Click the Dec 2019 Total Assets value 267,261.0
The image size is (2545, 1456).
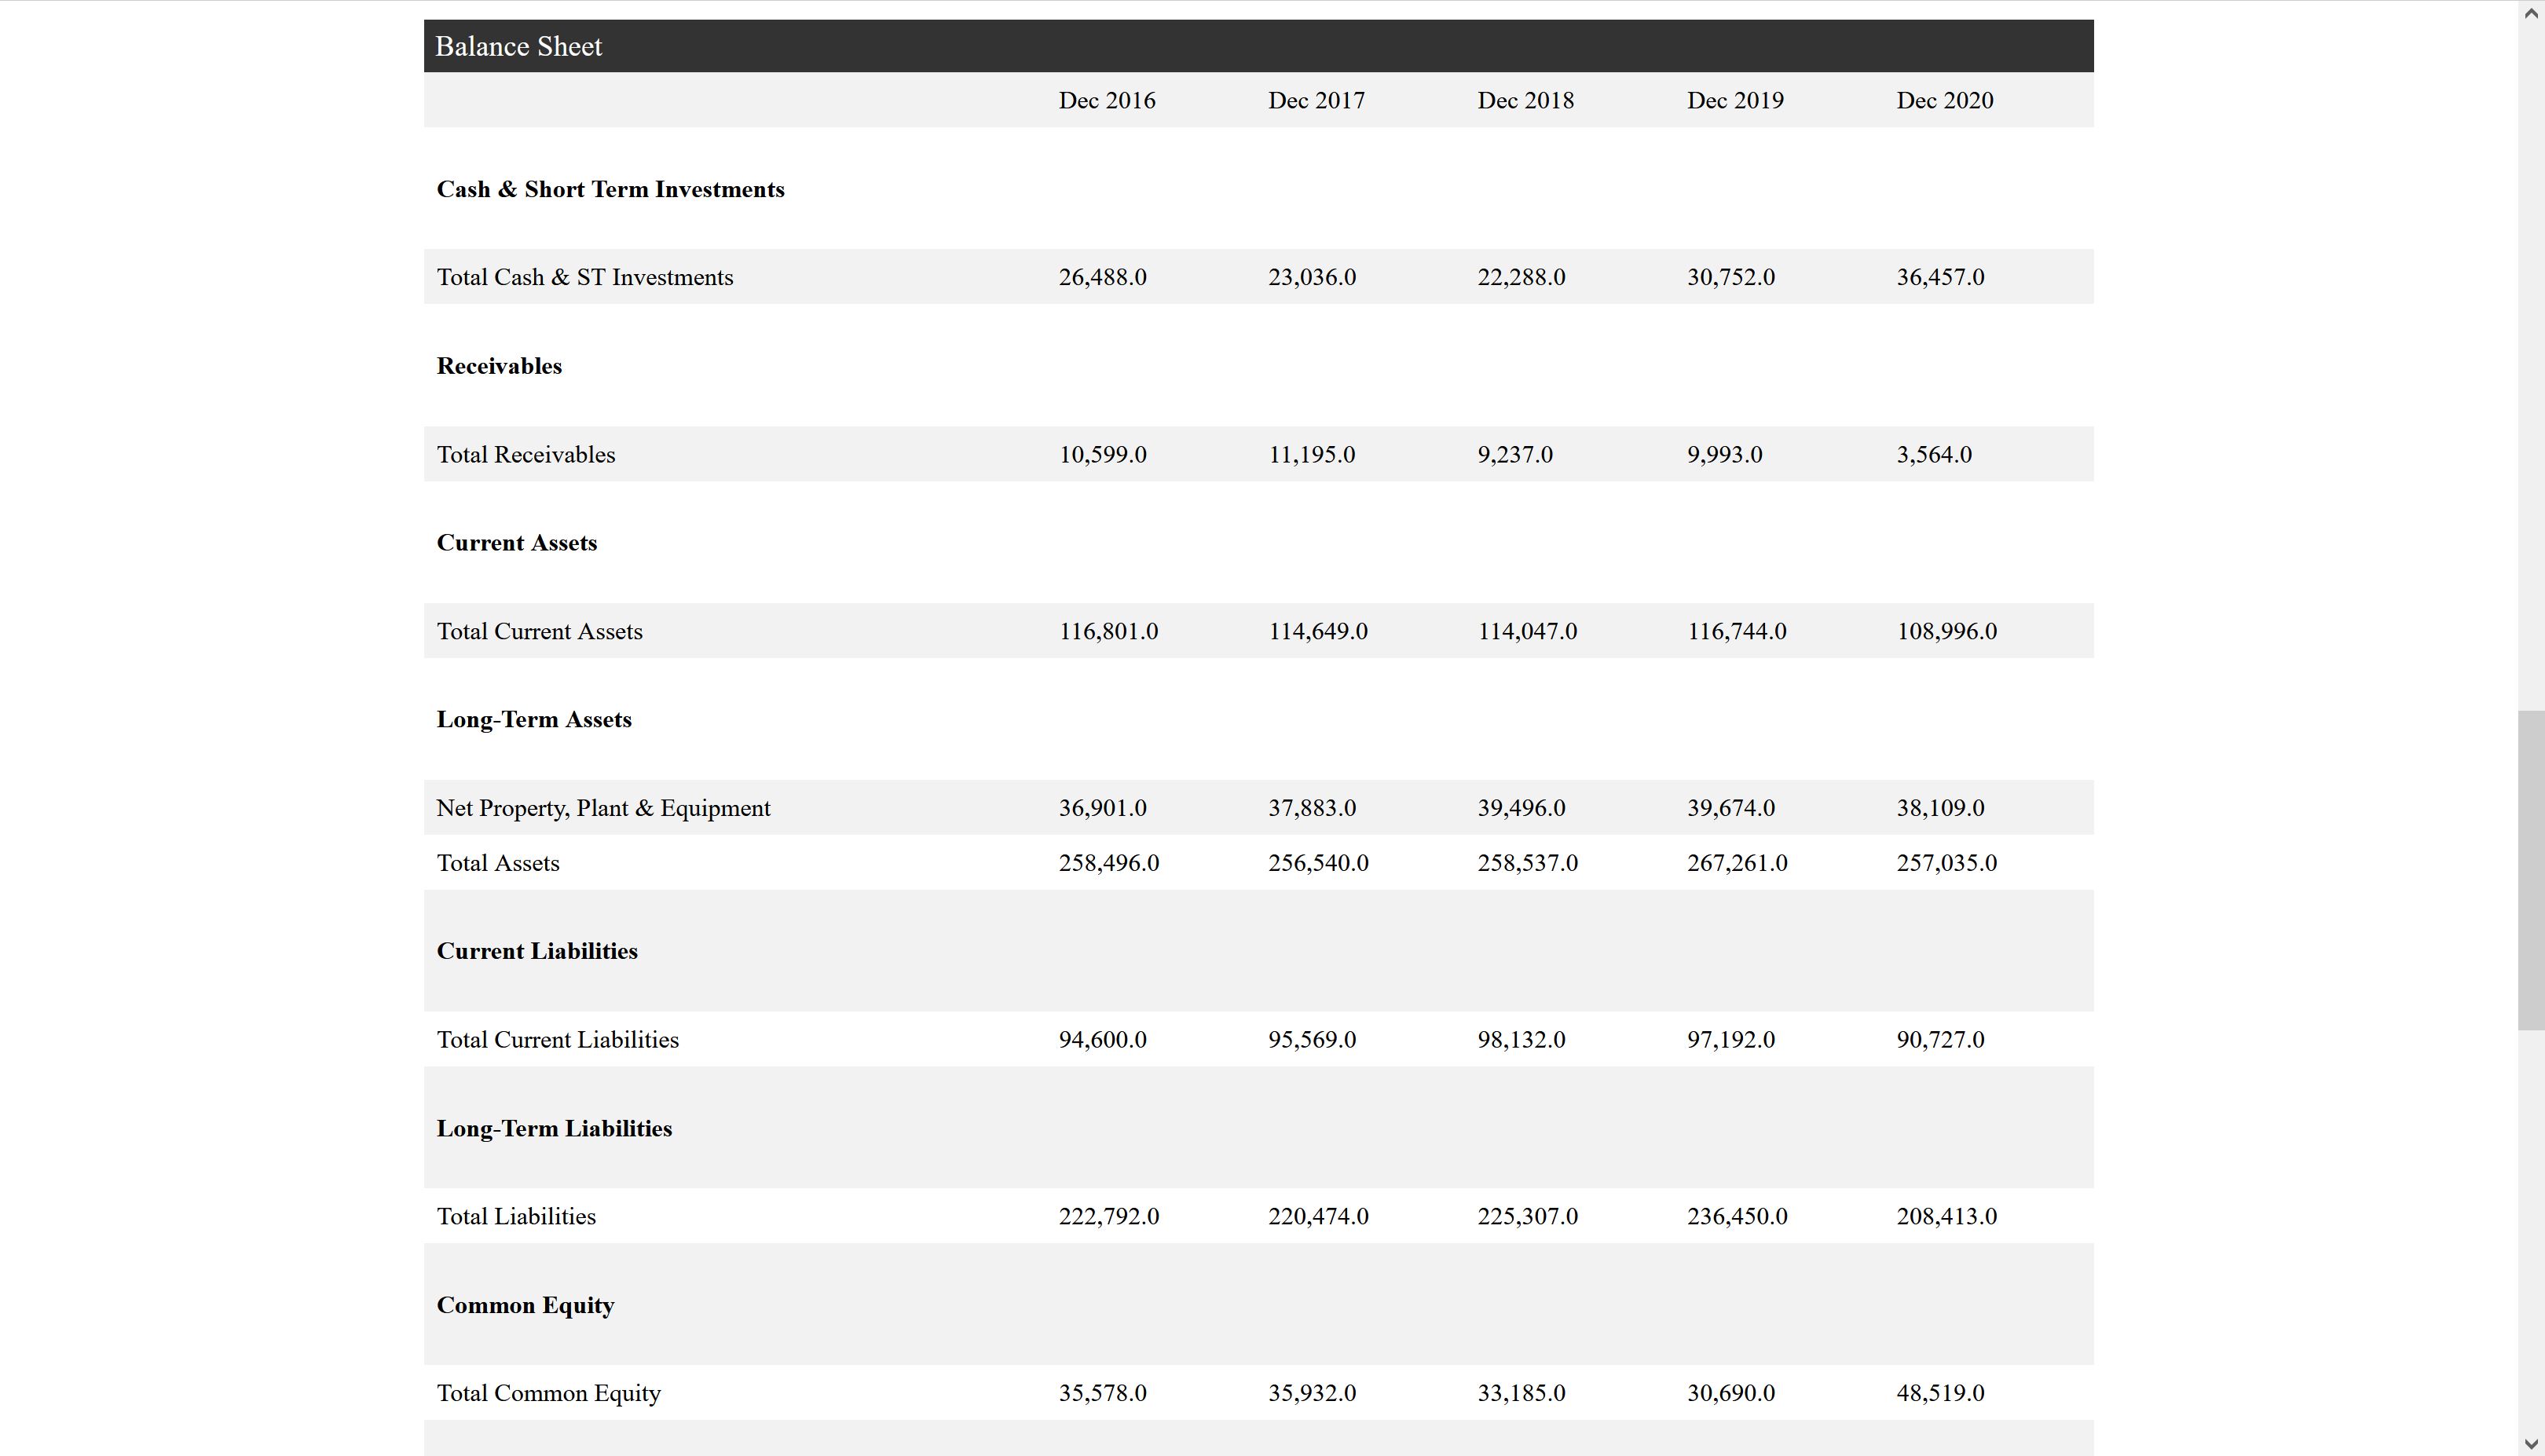pyautogui.click(x=1736, y=863)
